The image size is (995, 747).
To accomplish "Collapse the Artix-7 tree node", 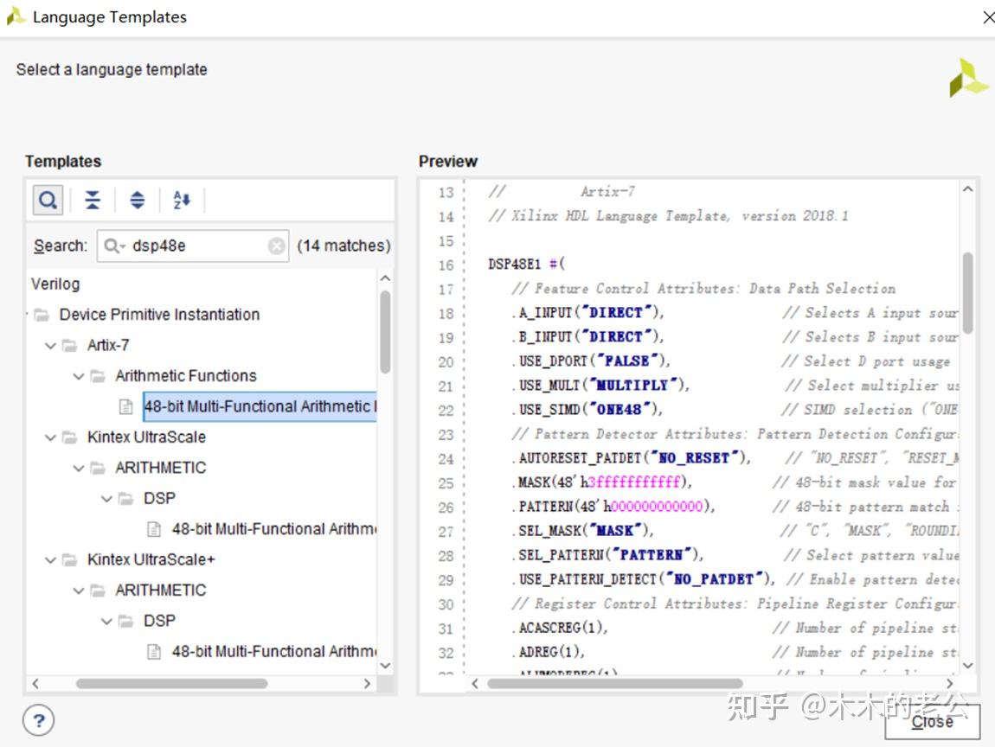I will (x=50, y=346).
